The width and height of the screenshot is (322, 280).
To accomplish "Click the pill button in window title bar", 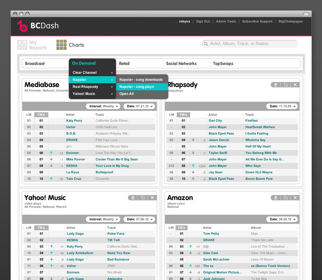I will 306,14.
